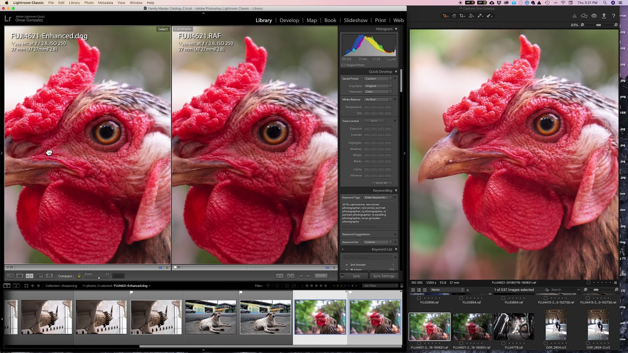This screenshot has width=628, height=353.
Task: Open the Keyword Tags Enter Keywords dropdown
Action: click(x=378, y=198)
